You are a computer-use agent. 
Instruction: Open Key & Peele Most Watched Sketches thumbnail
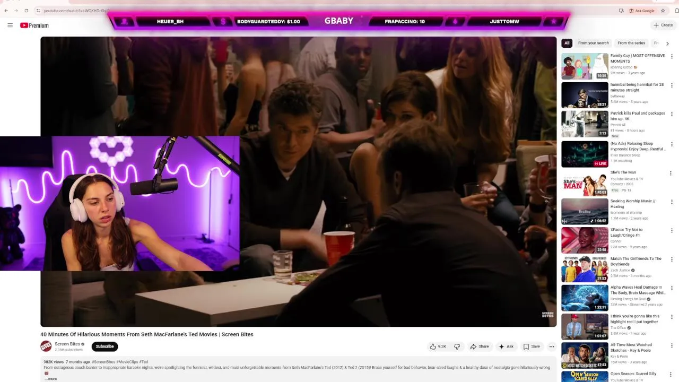point(585,355)
